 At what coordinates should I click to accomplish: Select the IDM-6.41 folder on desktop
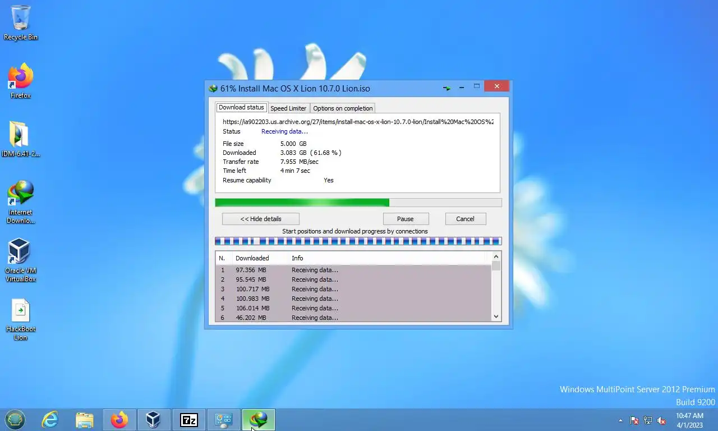tap(21, 139)
